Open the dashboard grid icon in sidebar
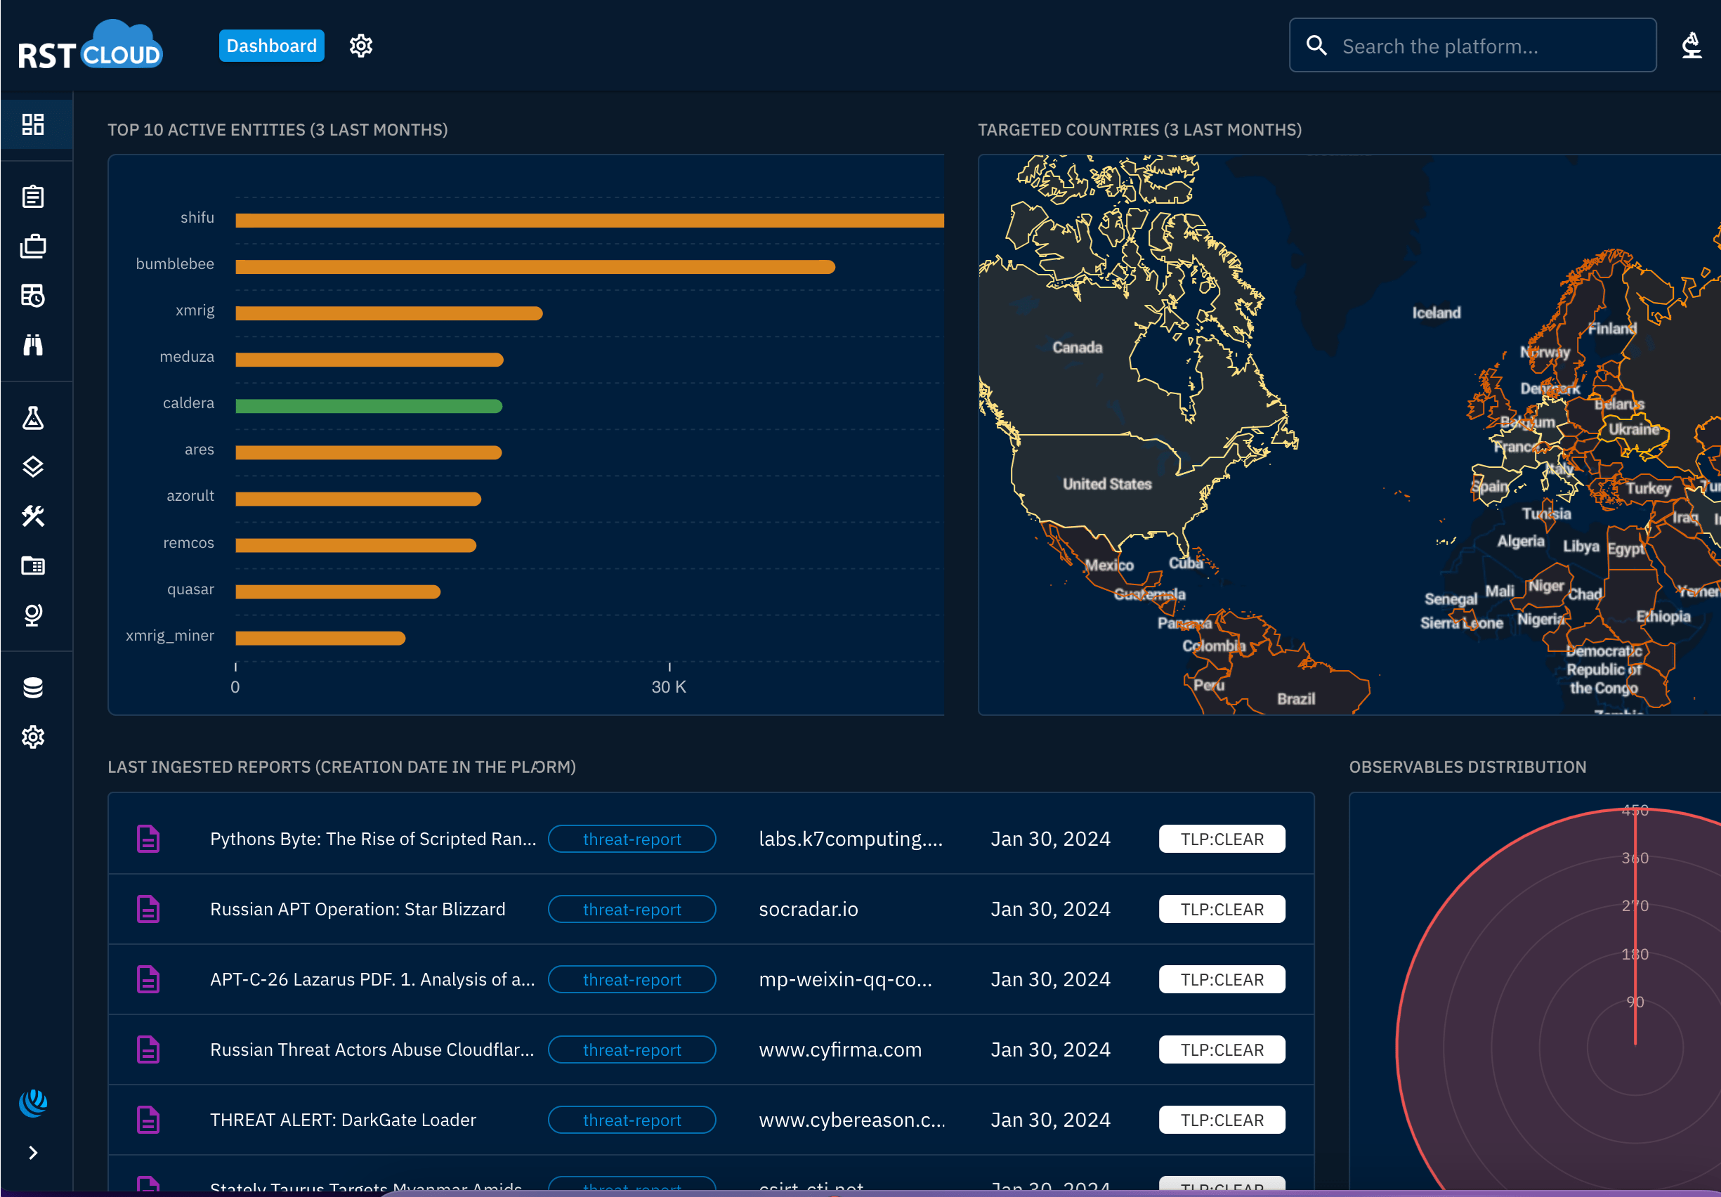This screenshot has width=1721, height=1197. [33, 124]
